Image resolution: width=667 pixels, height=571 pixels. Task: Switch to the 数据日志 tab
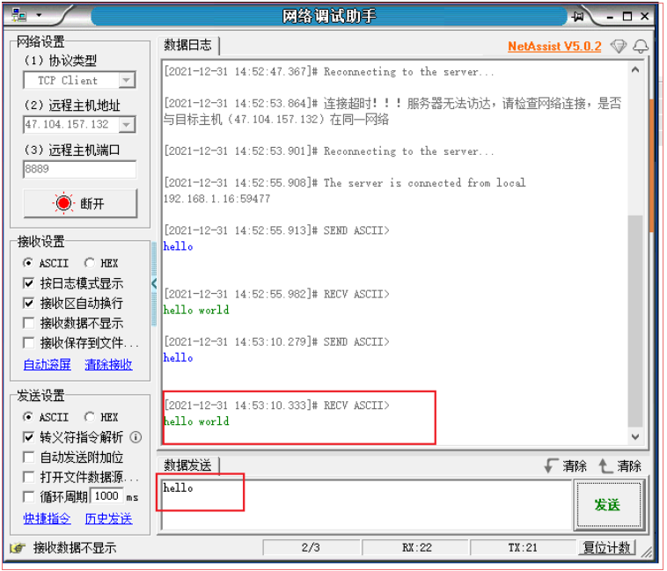click(188, 45)
